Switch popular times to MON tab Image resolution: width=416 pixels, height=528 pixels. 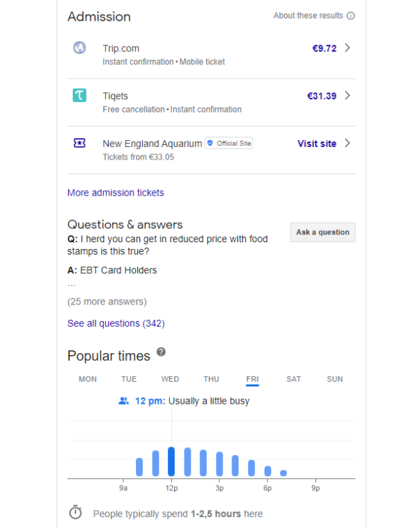(x=87, y=379)
